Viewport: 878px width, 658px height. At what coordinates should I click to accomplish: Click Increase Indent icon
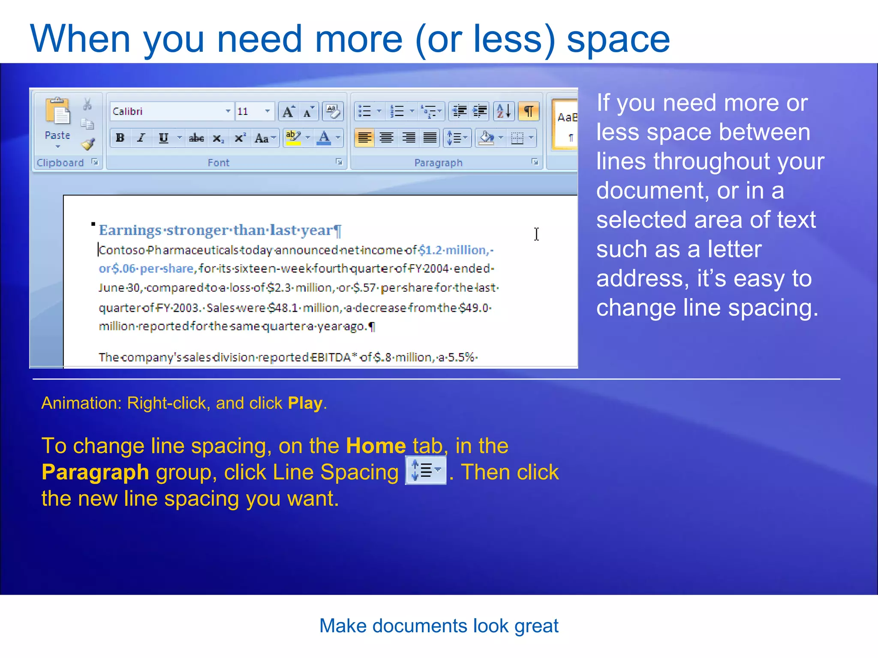point(480,111)
